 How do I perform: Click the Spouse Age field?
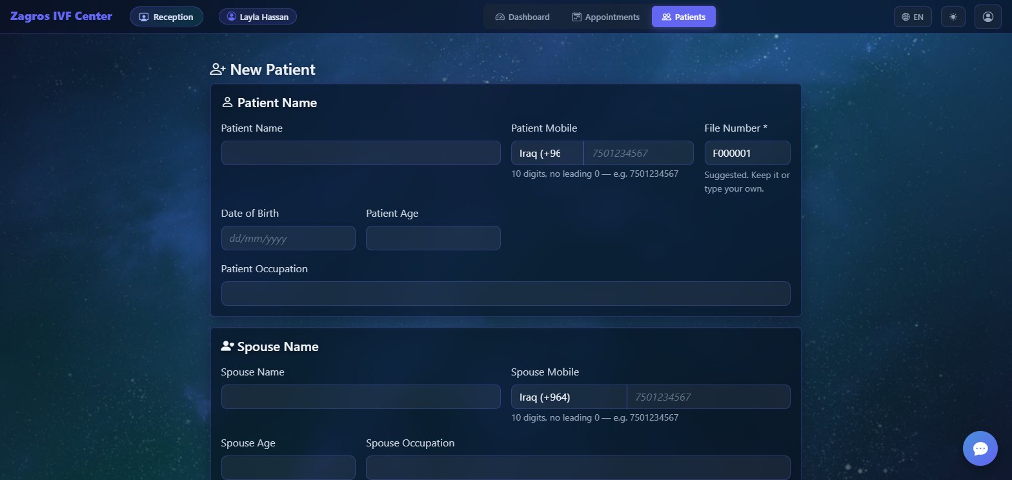coord(288,468)
